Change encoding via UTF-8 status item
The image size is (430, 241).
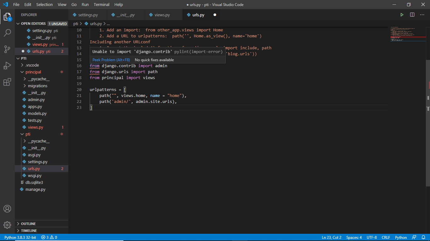coord(372,238)
